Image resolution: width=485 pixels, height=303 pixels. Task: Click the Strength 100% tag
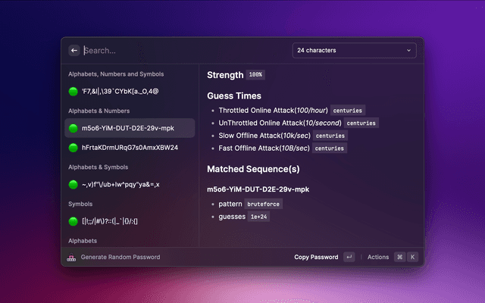point(255,75)
